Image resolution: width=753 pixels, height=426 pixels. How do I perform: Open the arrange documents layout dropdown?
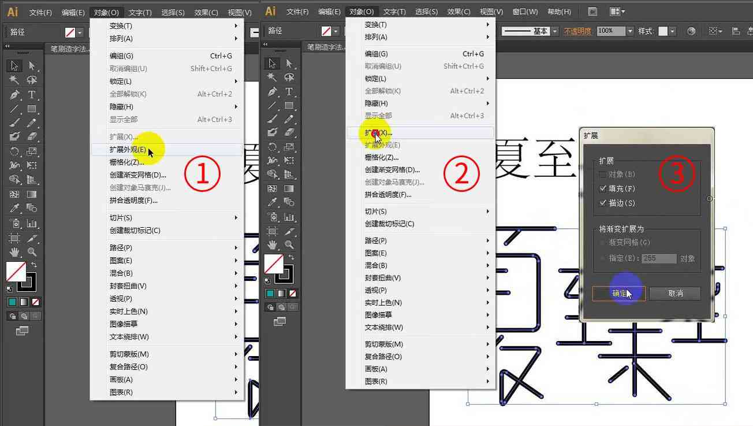click(617, 11)
